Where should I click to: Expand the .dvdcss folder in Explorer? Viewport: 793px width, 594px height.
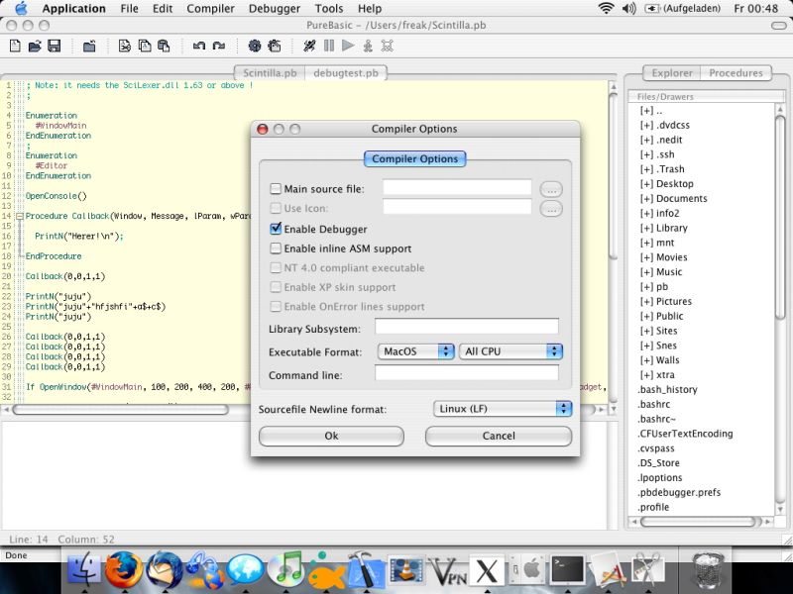pyautogui.click(x=646, y=126)
